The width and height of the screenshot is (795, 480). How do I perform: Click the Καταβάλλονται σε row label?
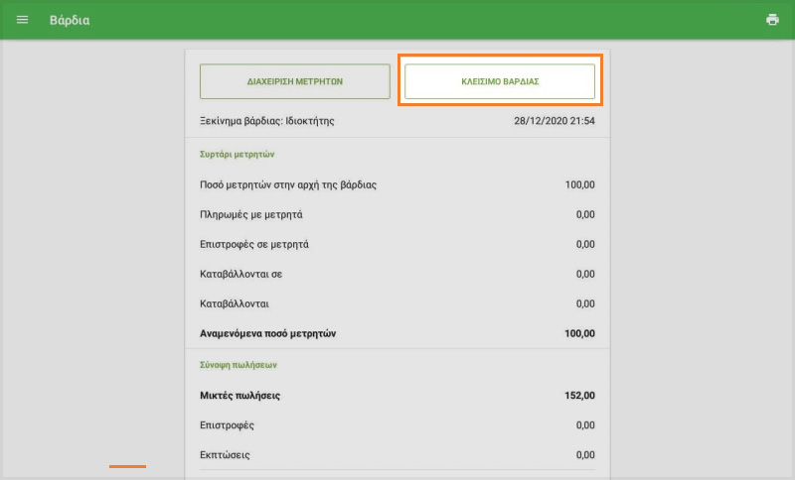click(x=242, y=274)
